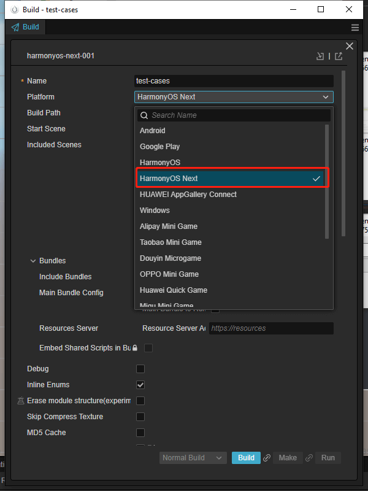Enable Skip Compress Texture checkbox
The image size is (368, 491).
click(x=140, y=417)
